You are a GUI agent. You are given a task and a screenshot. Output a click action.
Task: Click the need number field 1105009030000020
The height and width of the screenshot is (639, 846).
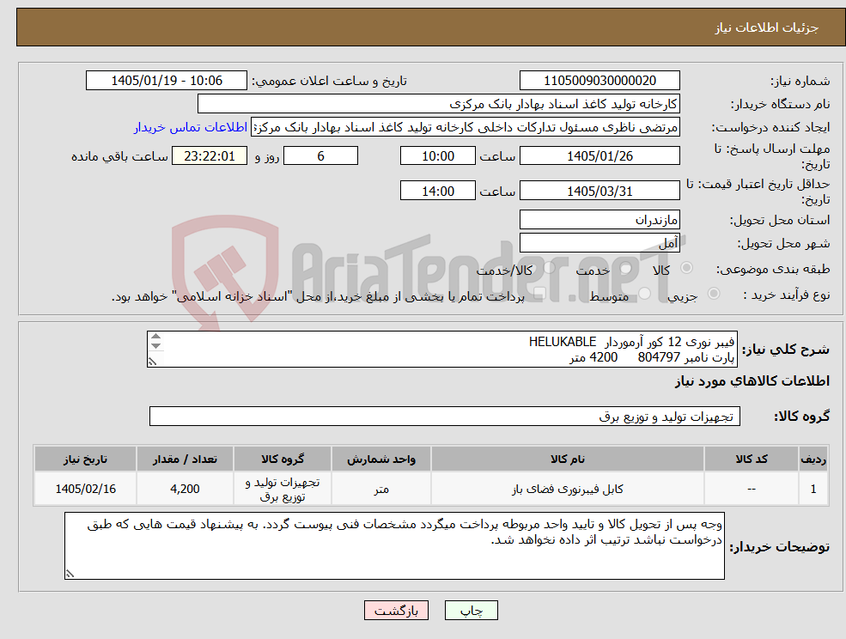tap(600, 81)
